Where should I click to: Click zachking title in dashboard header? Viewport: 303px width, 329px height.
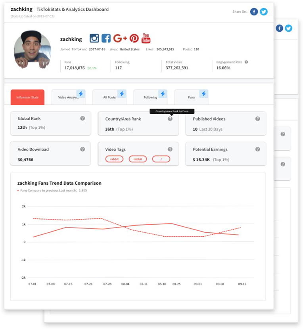21,9
